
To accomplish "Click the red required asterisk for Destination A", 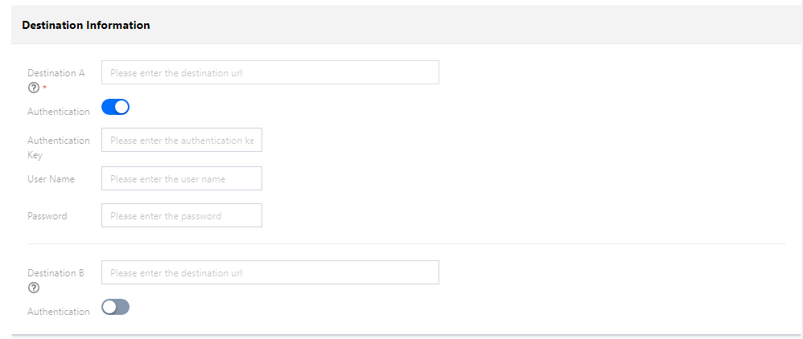I will (x=44, y=88).
